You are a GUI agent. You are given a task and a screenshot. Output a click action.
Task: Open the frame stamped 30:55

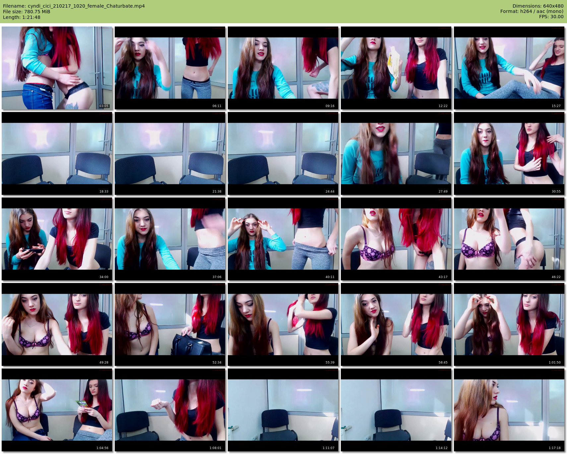[509, 153]
